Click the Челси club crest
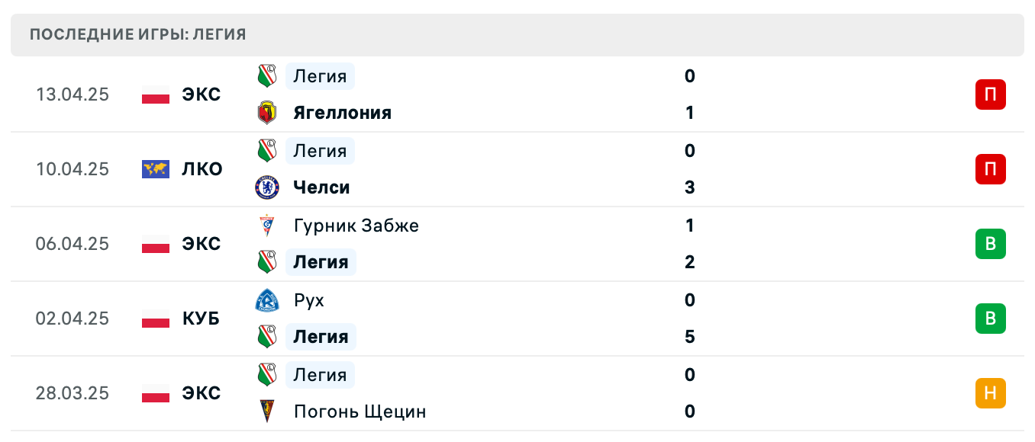This screenshot has height=442, width=1035. tap(267, 187)
